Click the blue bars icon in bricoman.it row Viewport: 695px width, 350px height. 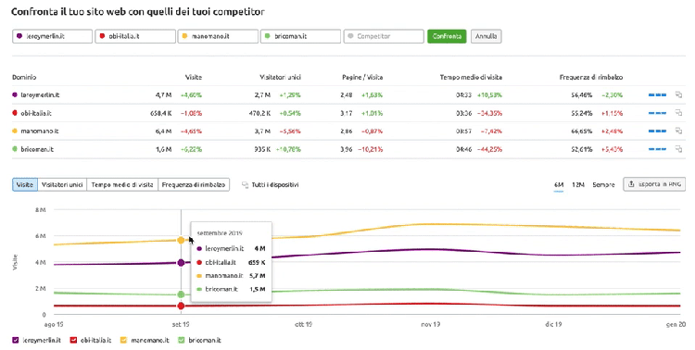point(657,149)
